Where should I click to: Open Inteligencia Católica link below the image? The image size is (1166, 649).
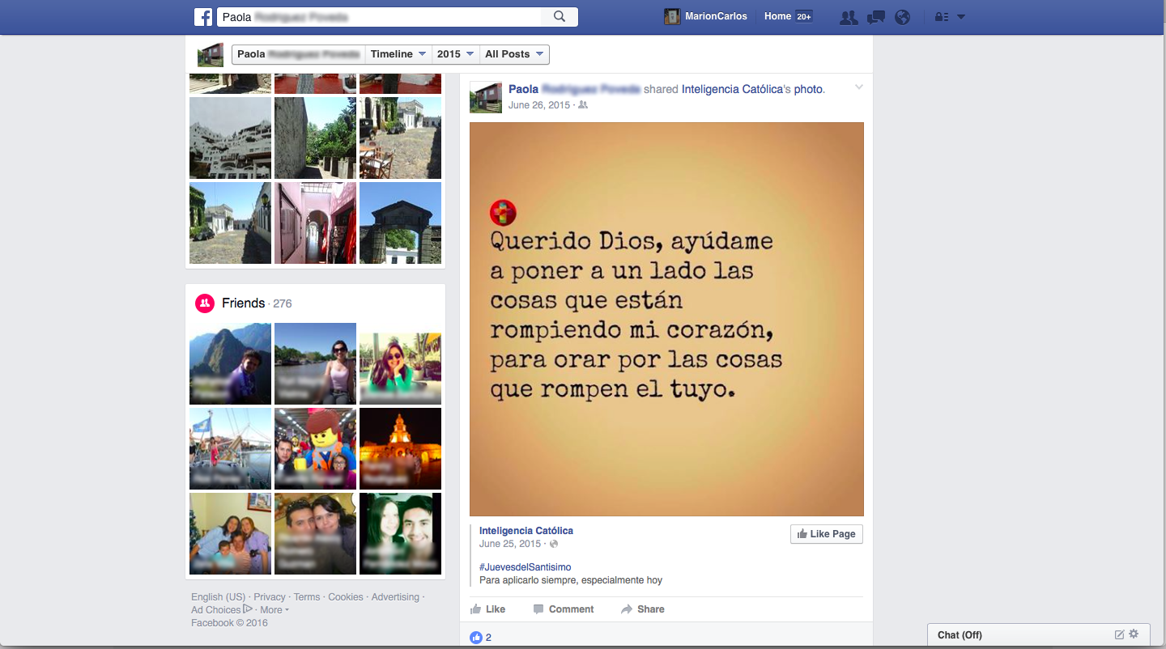(x=526, y=531)
